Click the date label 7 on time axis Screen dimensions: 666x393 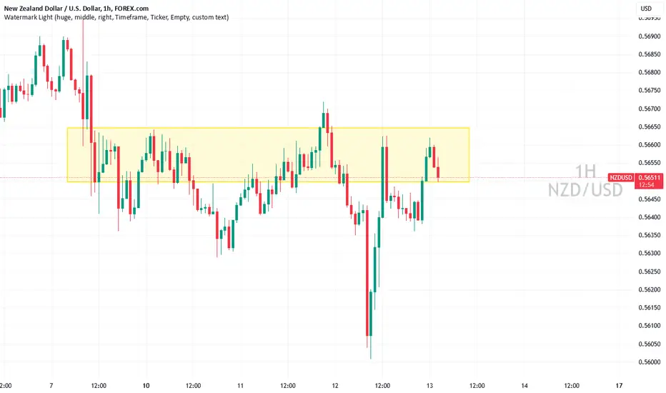51,386
